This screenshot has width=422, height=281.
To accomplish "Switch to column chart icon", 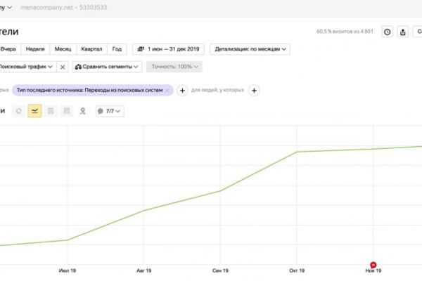I will tap(67, 111).
